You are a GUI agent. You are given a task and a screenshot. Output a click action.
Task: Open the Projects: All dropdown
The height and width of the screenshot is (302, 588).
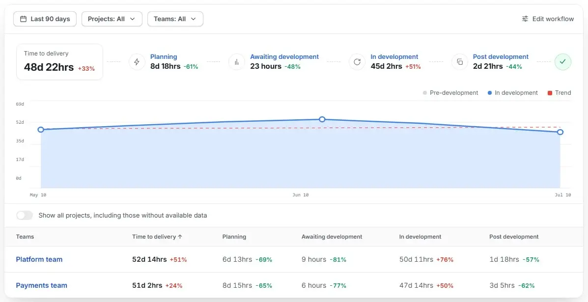[112, 19]
